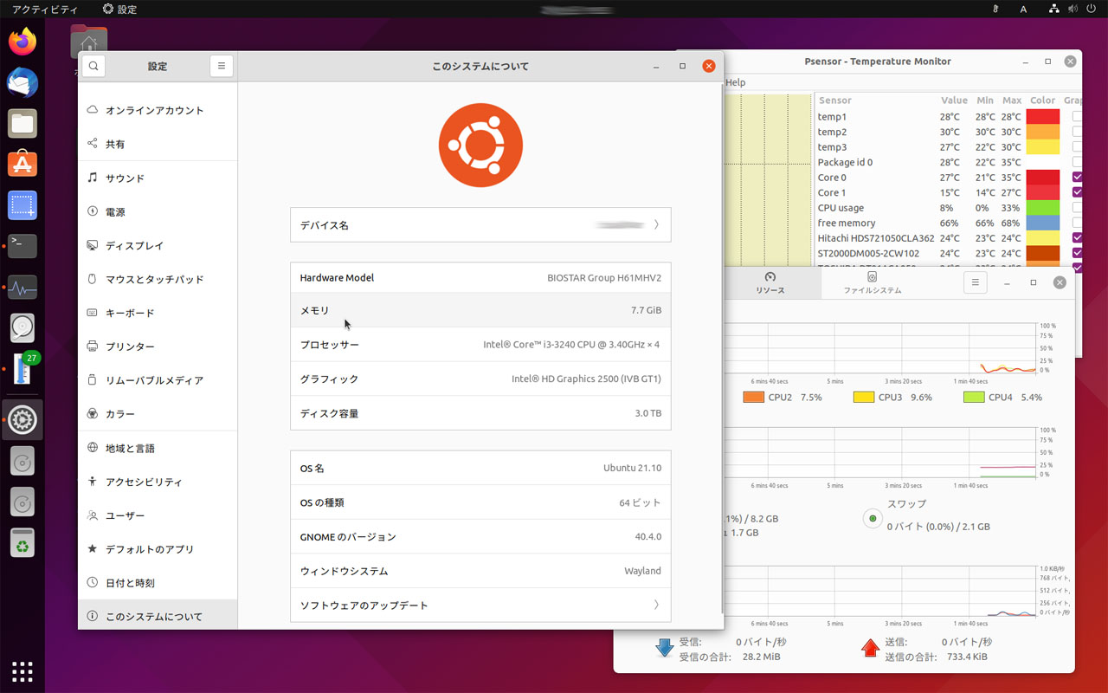
Task: Enable graph checkbox for free memory
Action: pyautogui.click(x=1078, y=223)
